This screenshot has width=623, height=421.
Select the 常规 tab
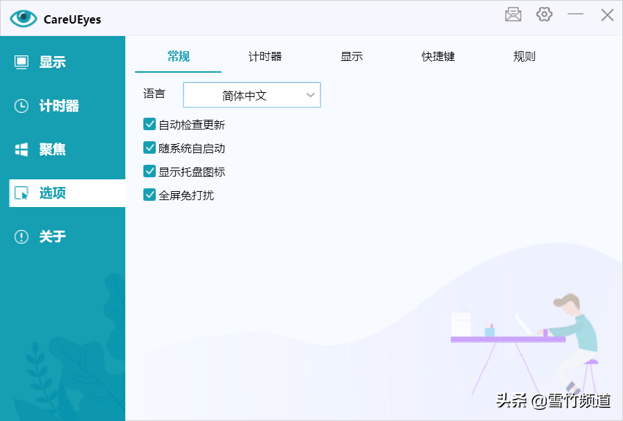tap(179, 57)
